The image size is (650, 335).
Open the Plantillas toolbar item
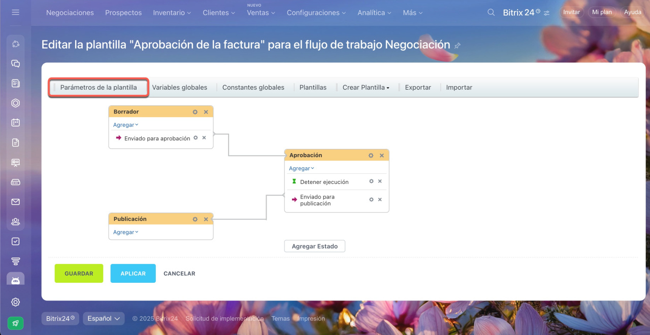[x=313, y=87]
